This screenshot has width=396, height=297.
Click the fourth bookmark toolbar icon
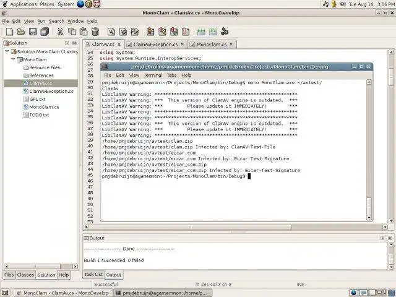tap(186, 32)
